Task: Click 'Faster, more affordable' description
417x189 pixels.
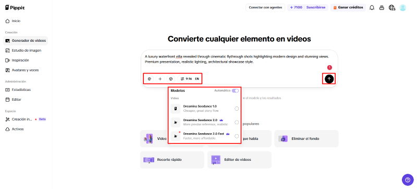Action: point(200,138)
